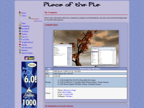Click the icon beside Toolshed
This screenshot has height=108, width=144.
[20, 31]
